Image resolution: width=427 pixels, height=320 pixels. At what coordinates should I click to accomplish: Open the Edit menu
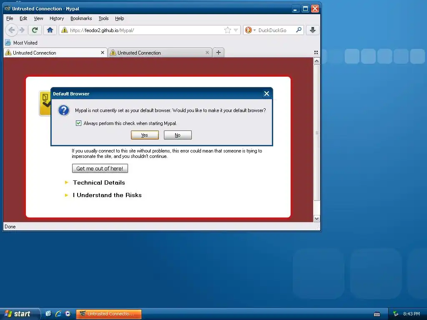click(23, 18)
